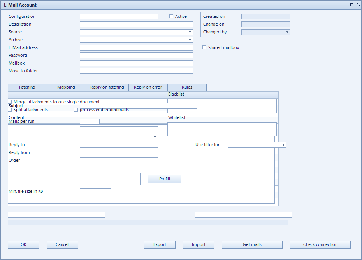Click the Get mails button
This screenshot has height=260, width=362.
pyautogui.click(x=252, y=244)
